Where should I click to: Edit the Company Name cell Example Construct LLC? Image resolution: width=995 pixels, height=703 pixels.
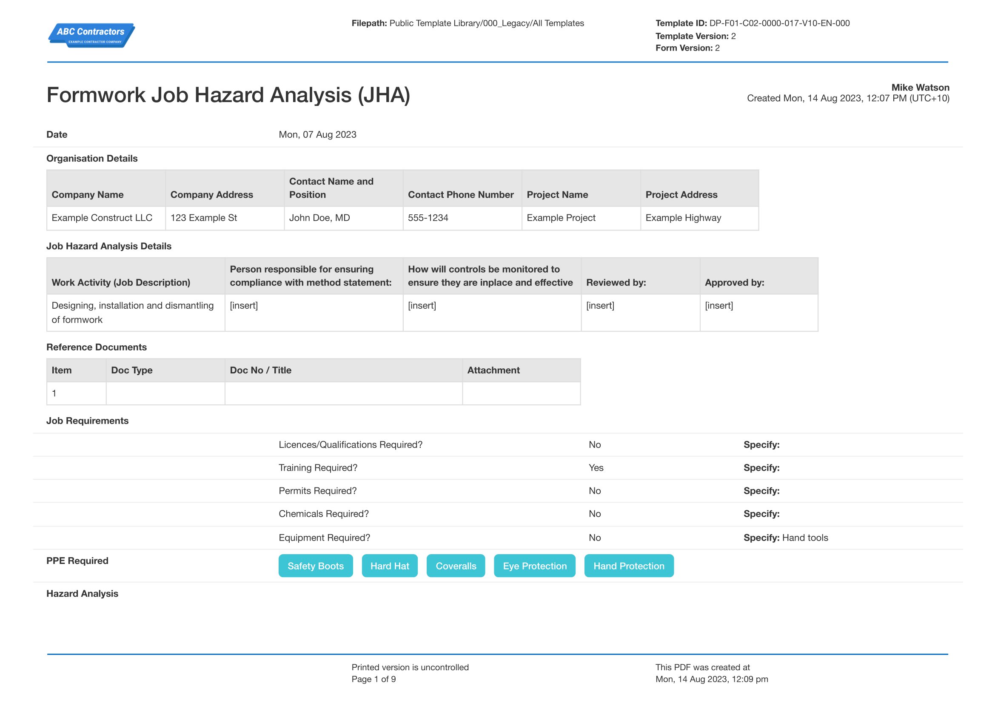pos(102,218)
